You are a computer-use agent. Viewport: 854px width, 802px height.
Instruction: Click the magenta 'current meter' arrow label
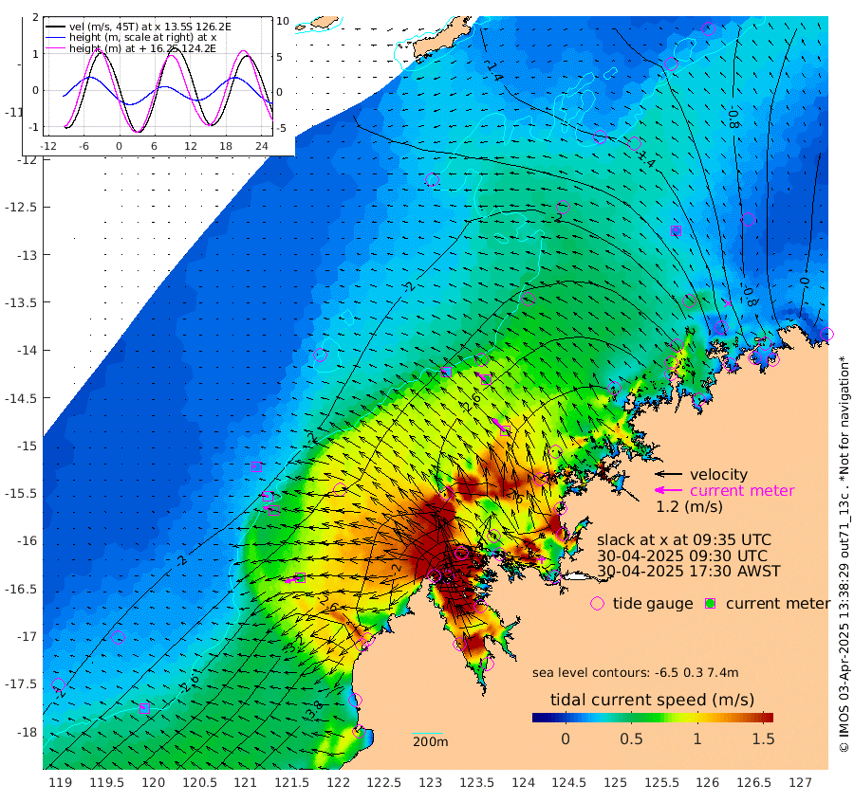[742, 491]
